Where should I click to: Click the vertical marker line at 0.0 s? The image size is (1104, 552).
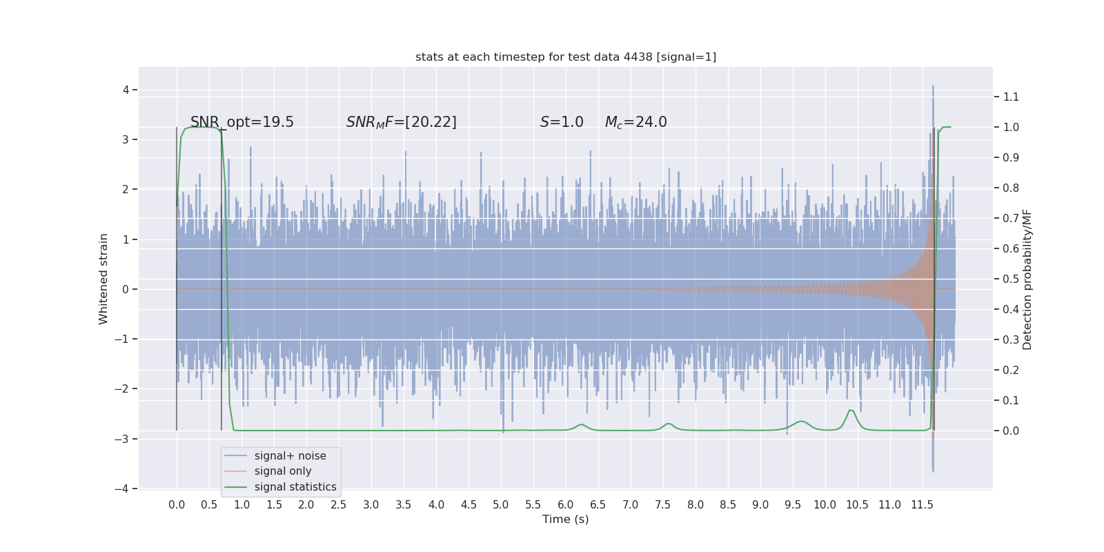177,279
